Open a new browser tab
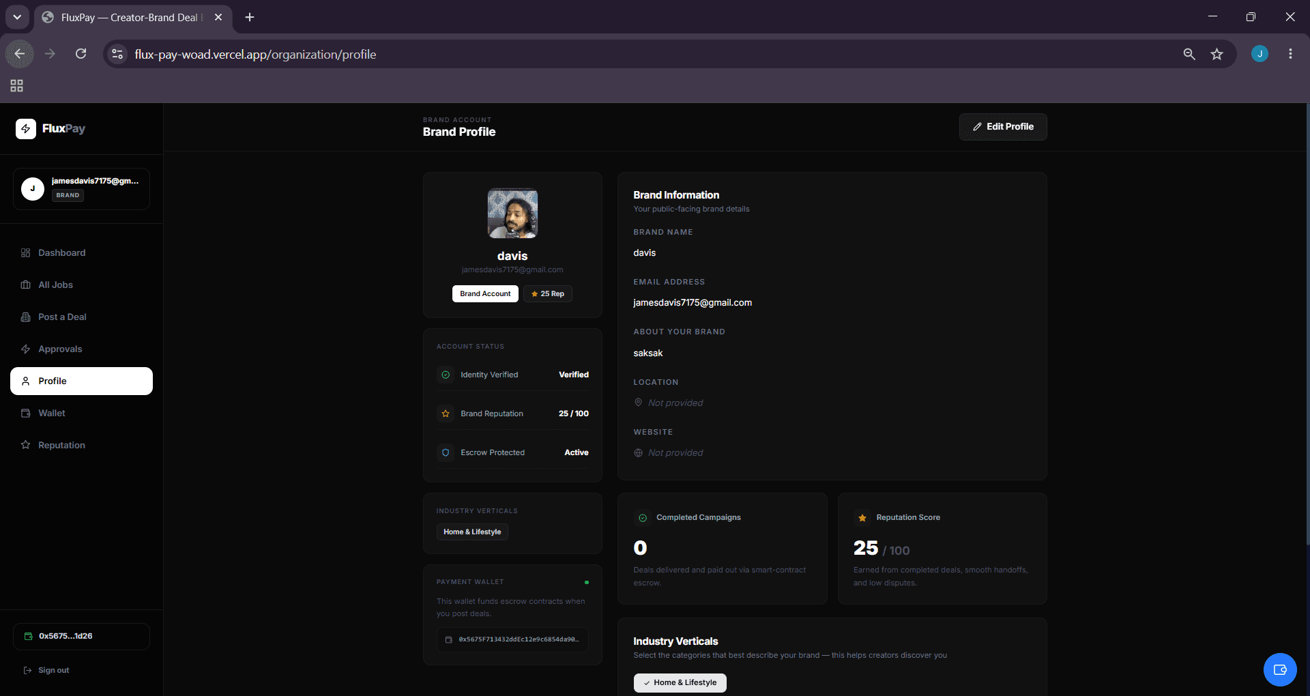The image size is (1310, 696). point(250,17)
